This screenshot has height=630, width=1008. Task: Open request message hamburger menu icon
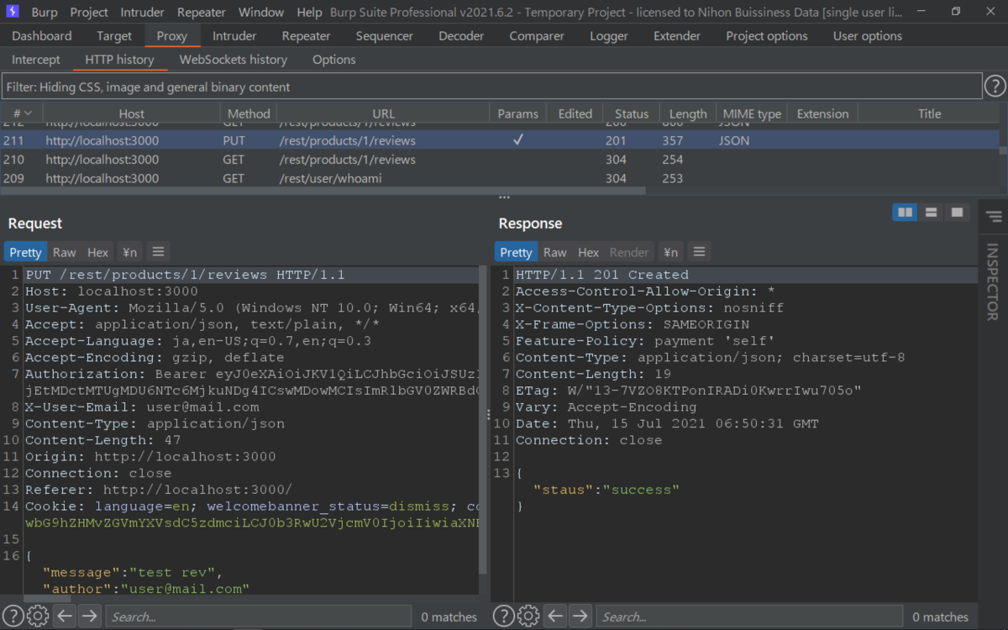(x=158, y=252)
